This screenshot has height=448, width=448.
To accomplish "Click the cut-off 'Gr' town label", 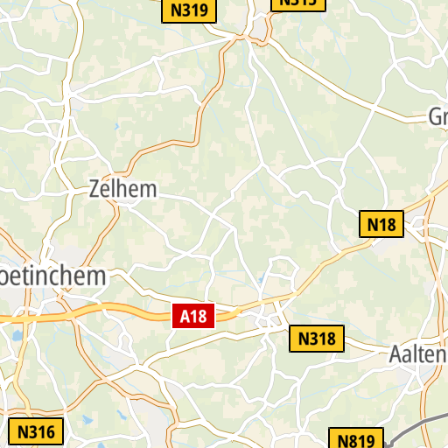I will 438,116.
